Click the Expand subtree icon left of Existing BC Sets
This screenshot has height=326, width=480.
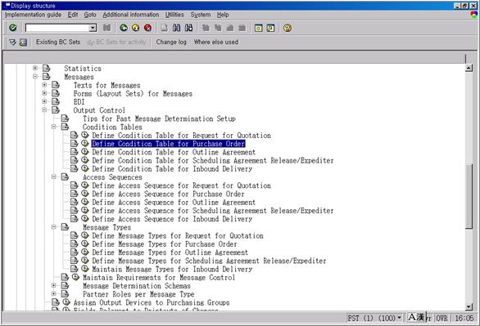click(x=12, y=42)
